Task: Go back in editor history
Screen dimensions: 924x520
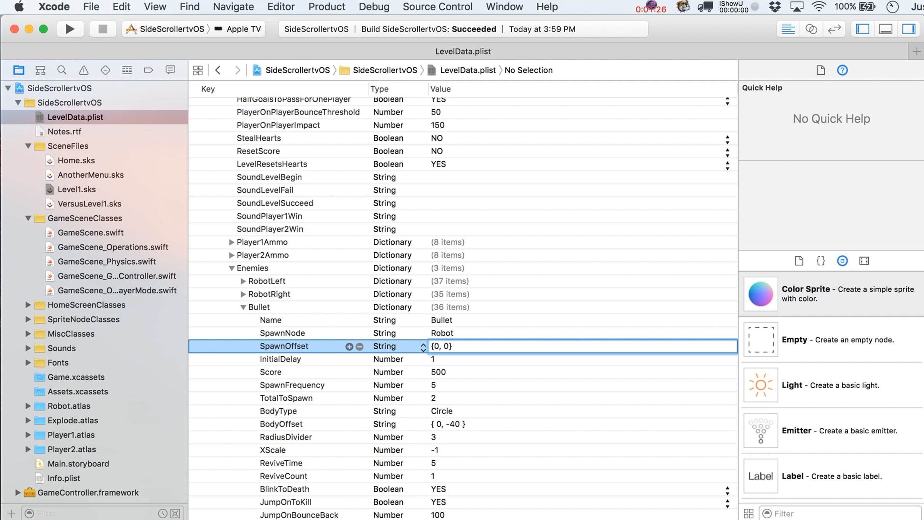Action: tap(218, 70)
